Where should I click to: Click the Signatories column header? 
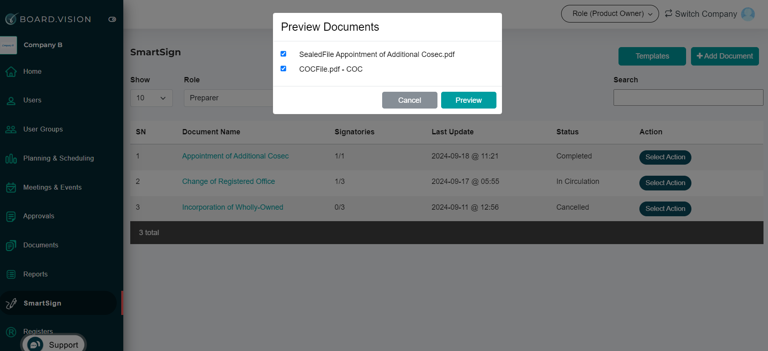click(x=354, y=132)
